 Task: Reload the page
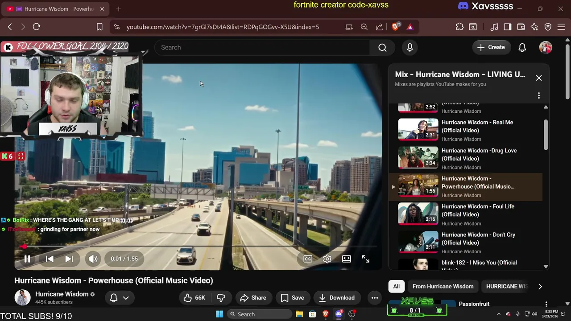pyautogui.click(x=37, y=27)
